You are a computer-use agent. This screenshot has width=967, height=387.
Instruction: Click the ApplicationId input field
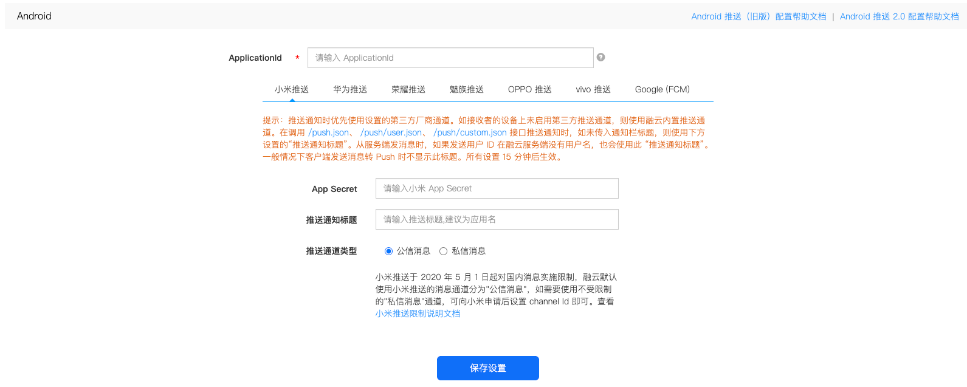click(450, 58)
